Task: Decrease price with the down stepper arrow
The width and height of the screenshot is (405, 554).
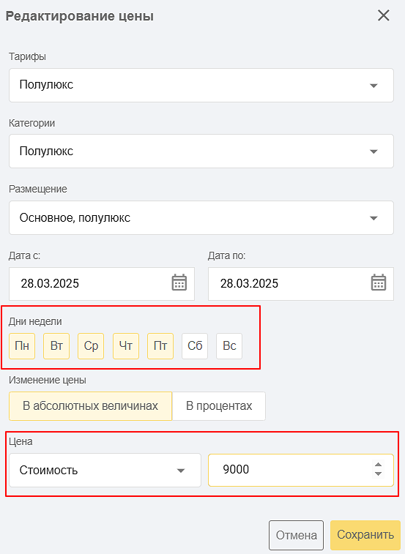Action: [x=378, y=473]
